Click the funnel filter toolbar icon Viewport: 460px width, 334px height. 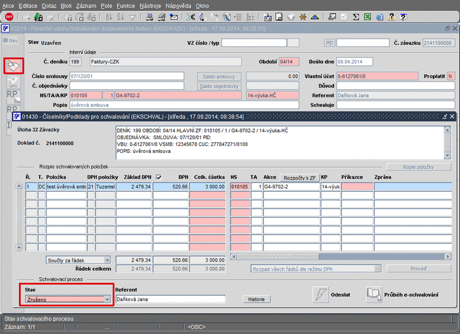click(133, 17)
